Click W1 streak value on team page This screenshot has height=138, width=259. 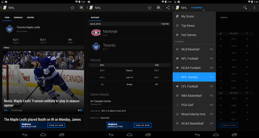point(70,40)
